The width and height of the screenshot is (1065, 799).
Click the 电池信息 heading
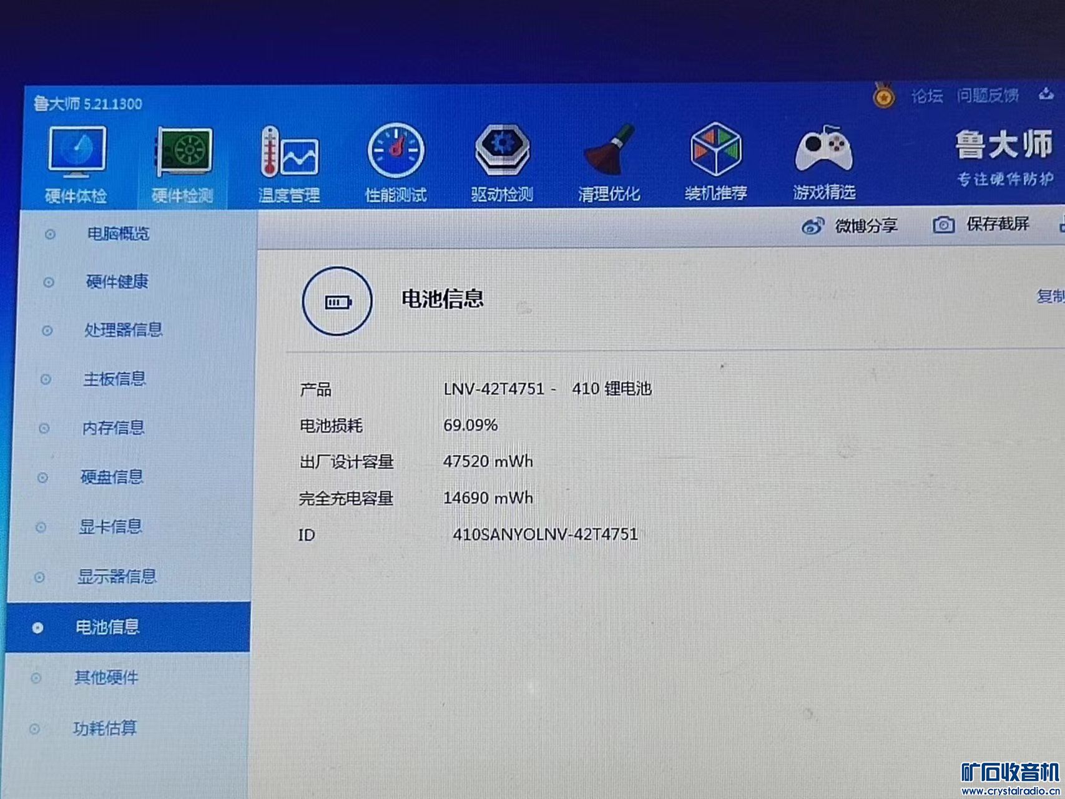tap(442, 299)
